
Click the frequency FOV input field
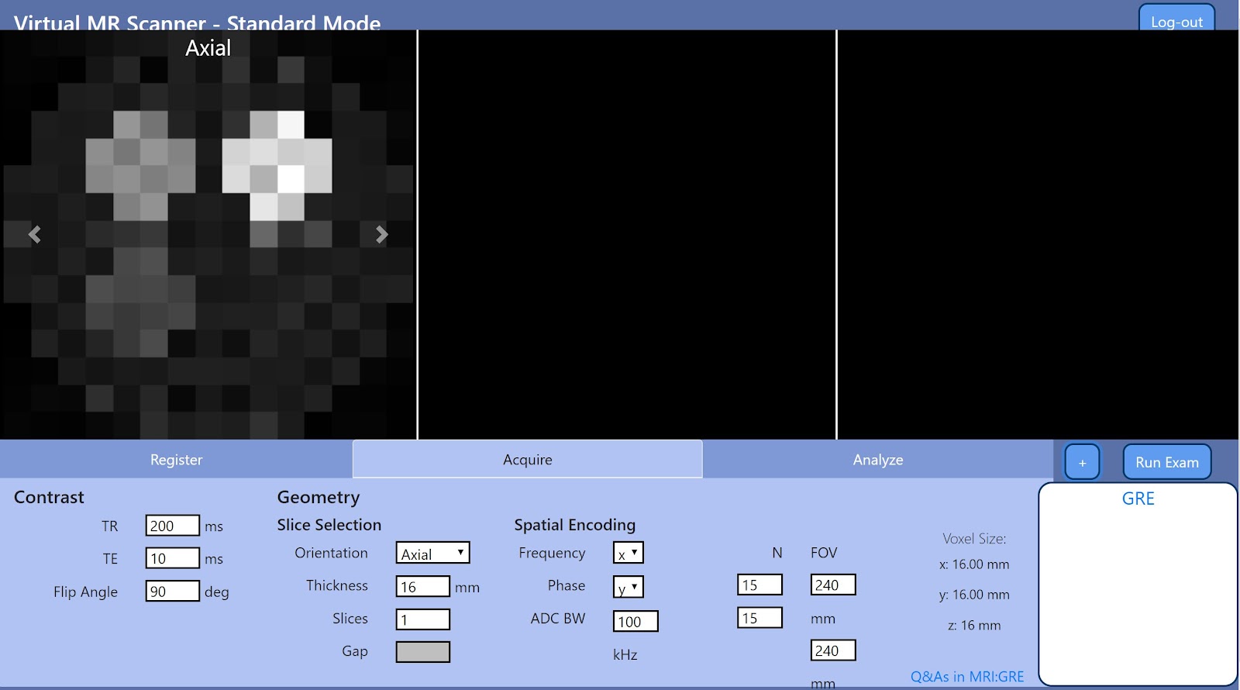833,585
